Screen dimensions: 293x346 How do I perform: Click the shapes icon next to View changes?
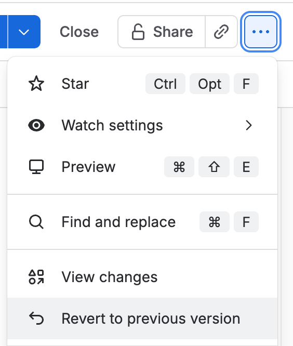click(x=36, y=277)
